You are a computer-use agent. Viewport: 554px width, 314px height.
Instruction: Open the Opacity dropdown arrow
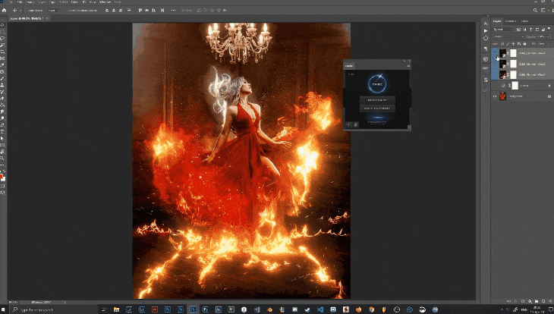pos(548,36)
